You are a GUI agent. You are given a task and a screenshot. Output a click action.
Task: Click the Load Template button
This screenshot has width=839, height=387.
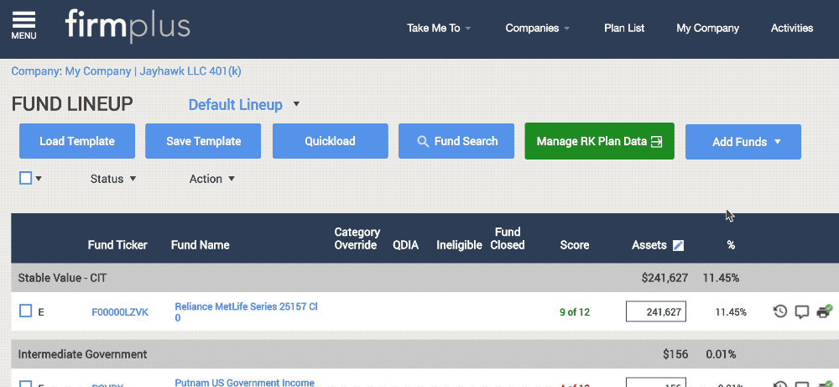pos(77,141)
